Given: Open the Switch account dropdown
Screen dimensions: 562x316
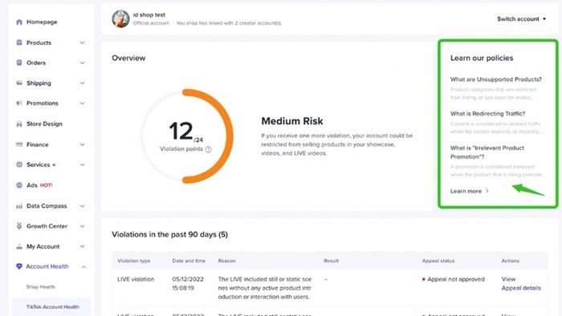Looking at the screenshot, I should tap(521, 19).
